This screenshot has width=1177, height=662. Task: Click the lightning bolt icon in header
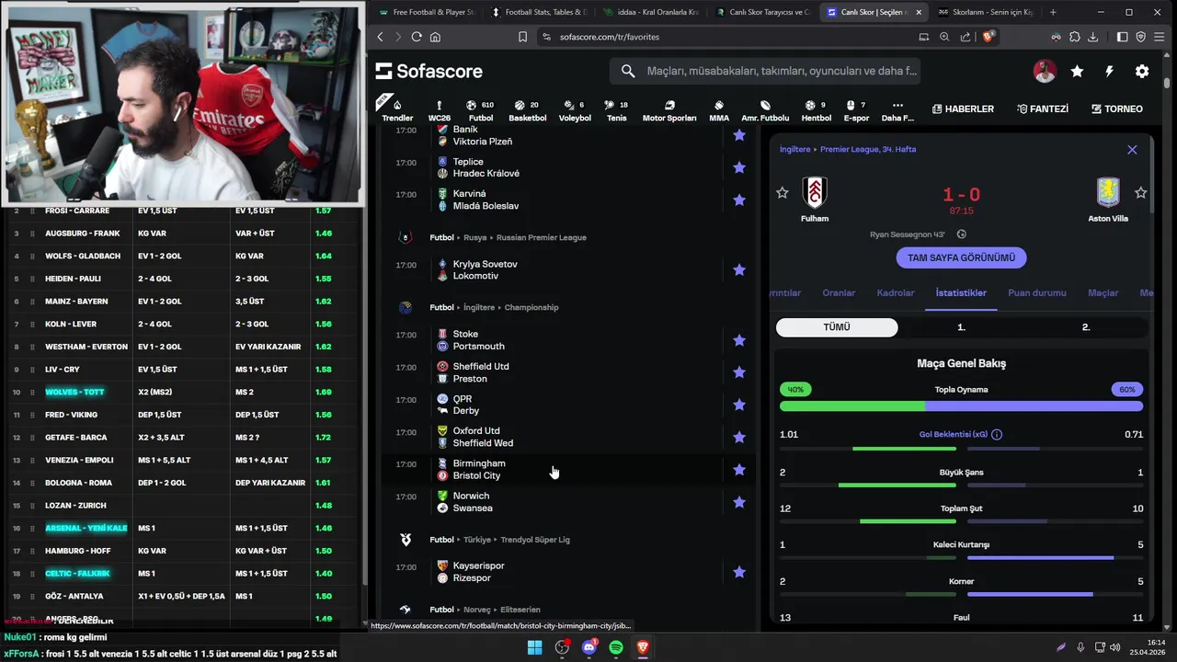coord(1109,71)
